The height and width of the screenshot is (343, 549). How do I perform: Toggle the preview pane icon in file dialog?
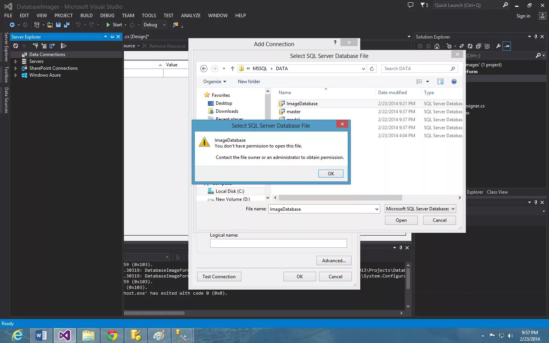coord(440,82)
